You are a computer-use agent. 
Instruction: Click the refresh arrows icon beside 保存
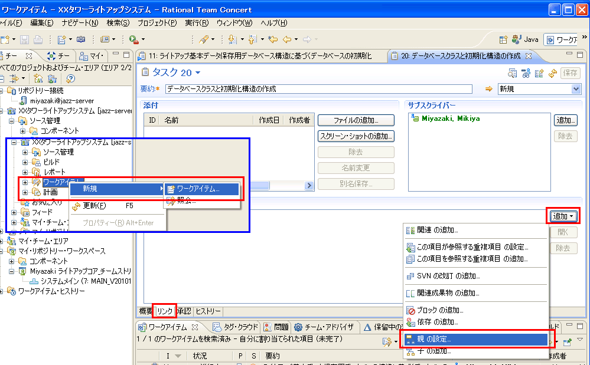(x=553, y=73)
